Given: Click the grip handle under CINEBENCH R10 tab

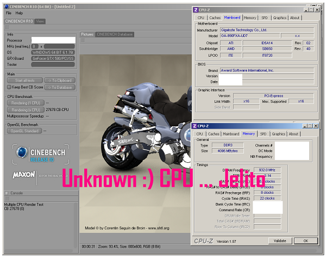Looking at the screenshot, I should (x=7, y=27).
